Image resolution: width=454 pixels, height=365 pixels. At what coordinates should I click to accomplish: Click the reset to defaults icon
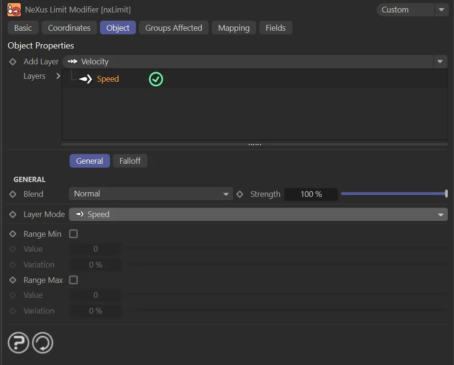(x=43, y=343)
